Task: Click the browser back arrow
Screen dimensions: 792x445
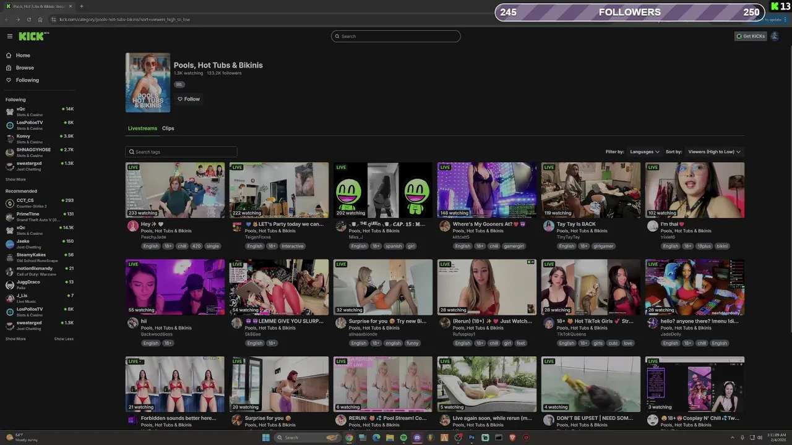Action: click(7, 19)
